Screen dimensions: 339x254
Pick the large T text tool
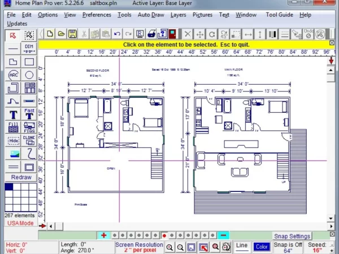pyautogui.click(x=13, y=114)
